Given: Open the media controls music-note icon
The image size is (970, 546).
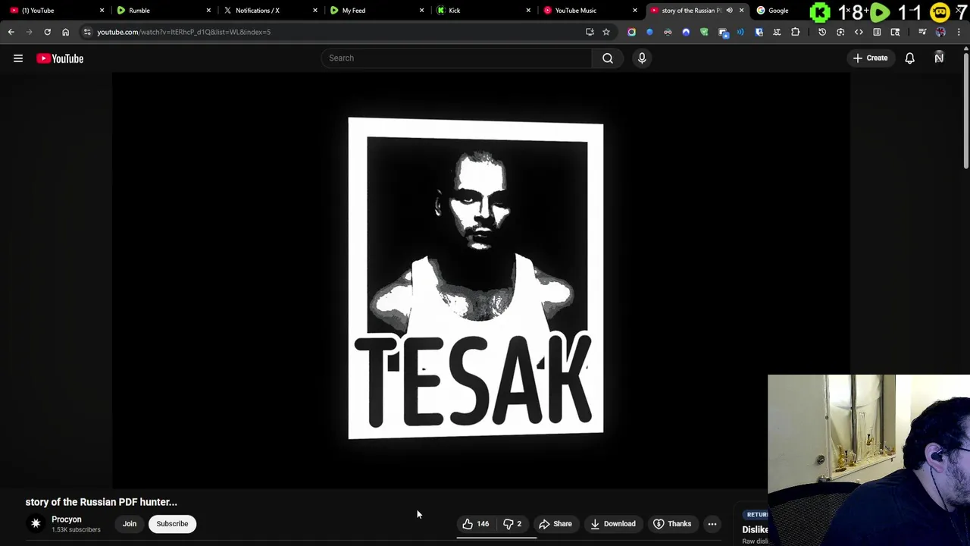Looking at the screenshot, I should coord(922,32).
